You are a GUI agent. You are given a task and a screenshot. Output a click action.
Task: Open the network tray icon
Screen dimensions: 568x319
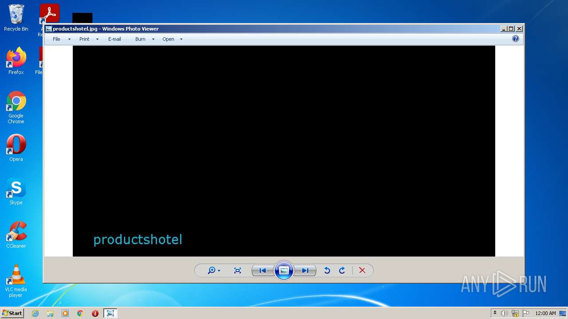515,313
